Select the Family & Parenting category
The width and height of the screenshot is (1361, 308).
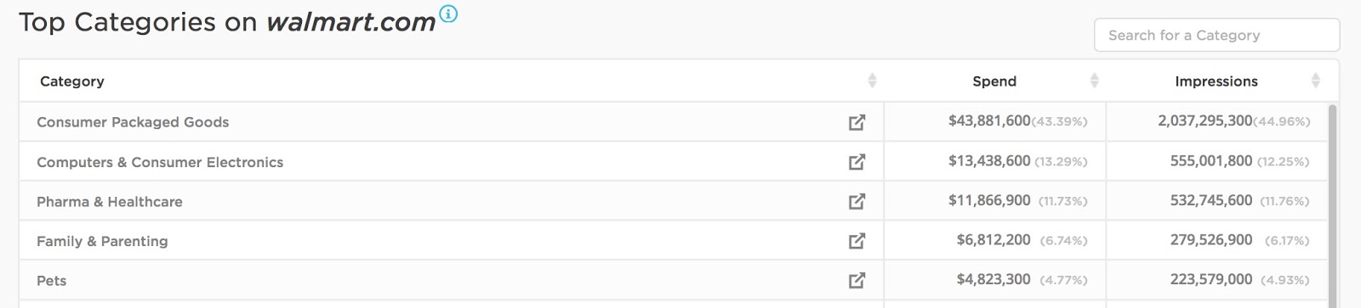click(102, 241)
